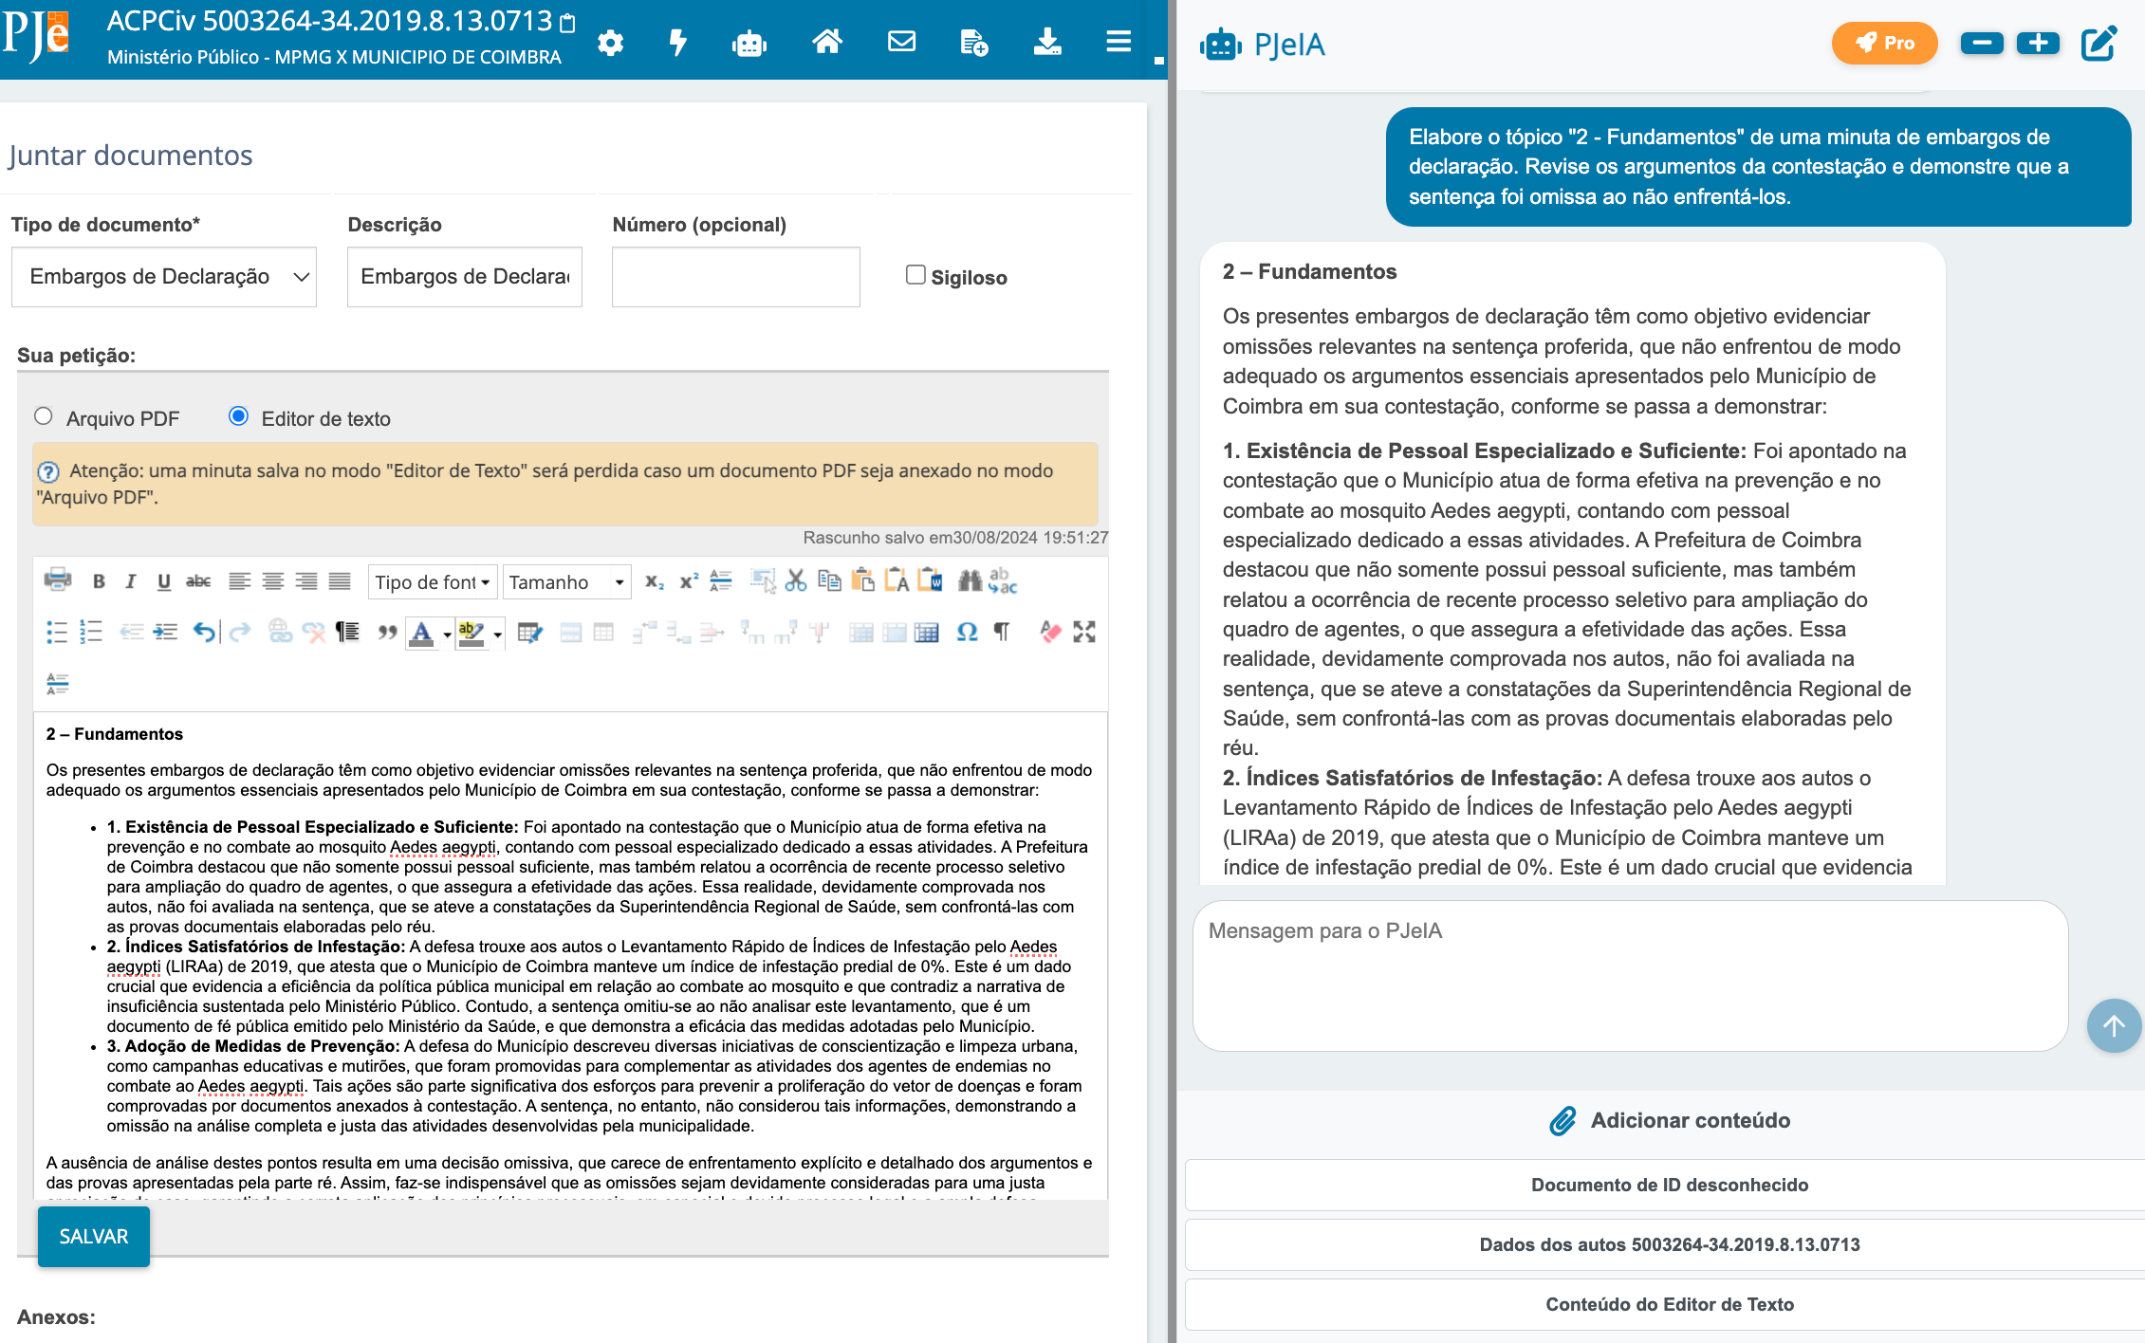The height and width of the screenshot is (1343, 2145).
Task: Undo the last edit
Action: coord(204,632)
